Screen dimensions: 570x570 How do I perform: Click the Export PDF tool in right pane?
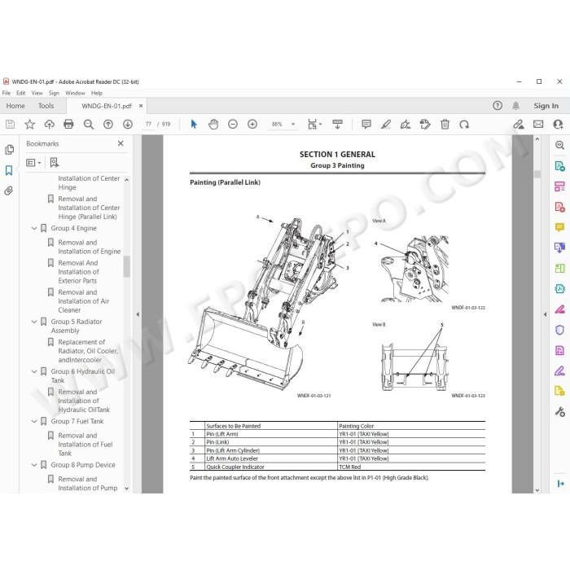pyautogui.click(x=560, y=166)
